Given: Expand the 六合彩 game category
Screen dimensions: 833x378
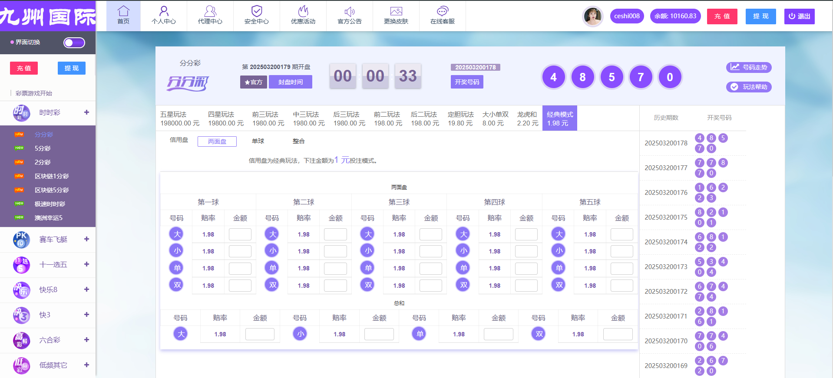Looking at the screenshot, I should click(x=86, y=340).
